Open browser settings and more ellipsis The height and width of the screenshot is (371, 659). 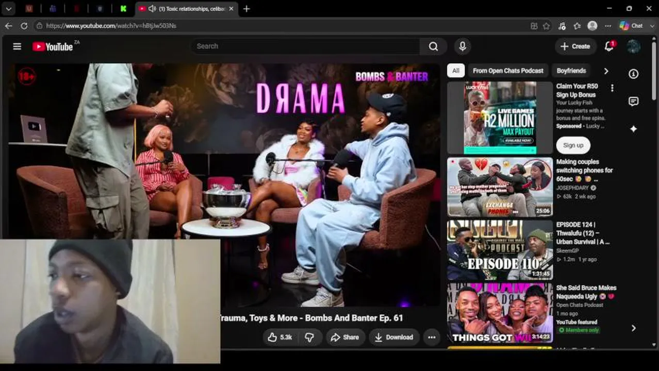(x=608, y=25)
